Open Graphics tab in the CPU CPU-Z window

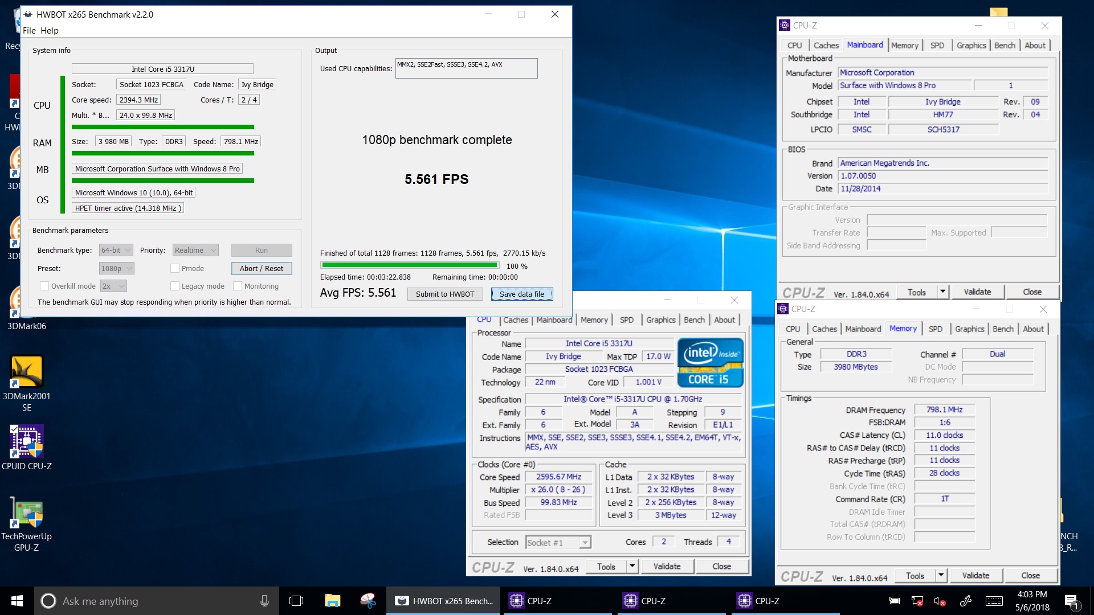click(x=660, y=320)
